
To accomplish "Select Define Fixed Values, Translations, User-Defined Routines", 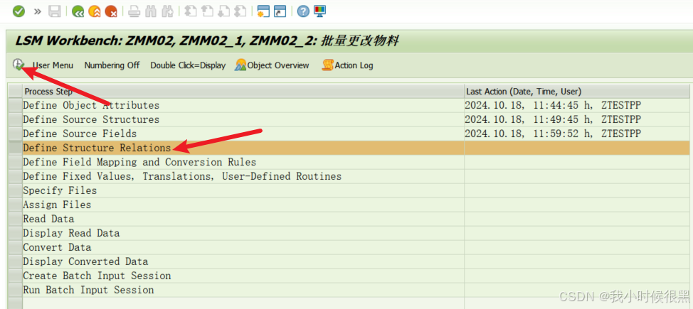I will pos(243,176).
